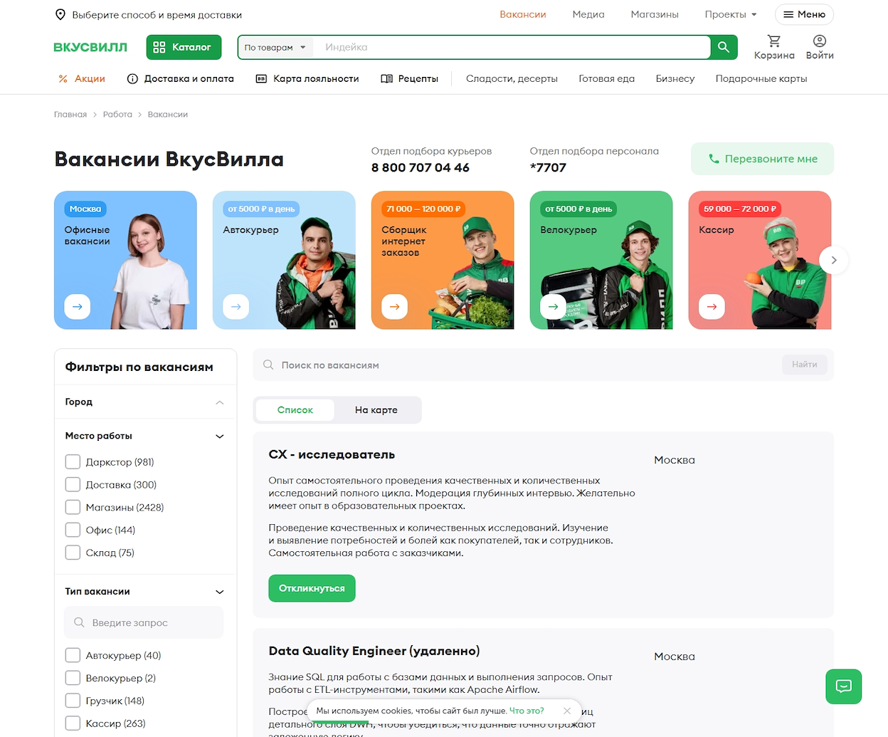Viewport: 888px width, 737px height.
Task: Check the Велокурьер (2) checkbox
Action: click(73, 678)
